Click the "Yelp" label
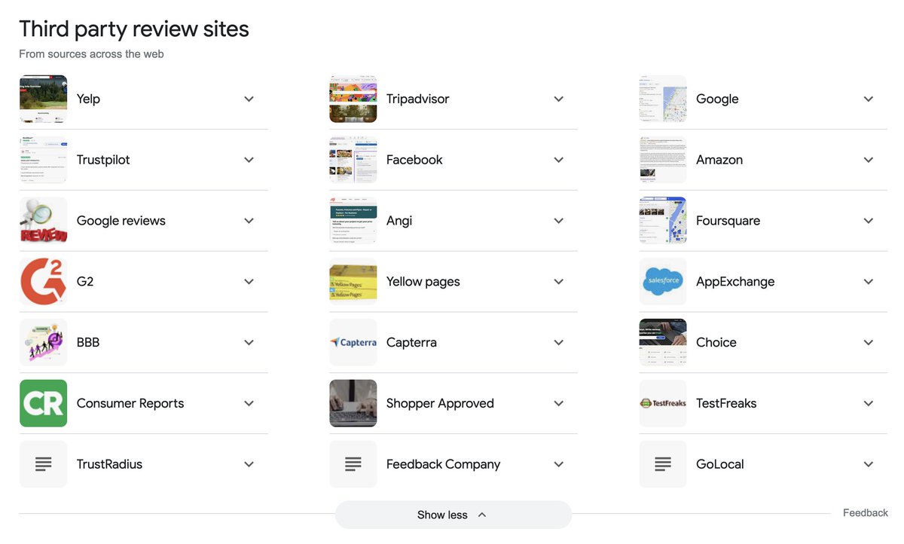Screen dimensions: 904x544 click(x=88, y=99)
